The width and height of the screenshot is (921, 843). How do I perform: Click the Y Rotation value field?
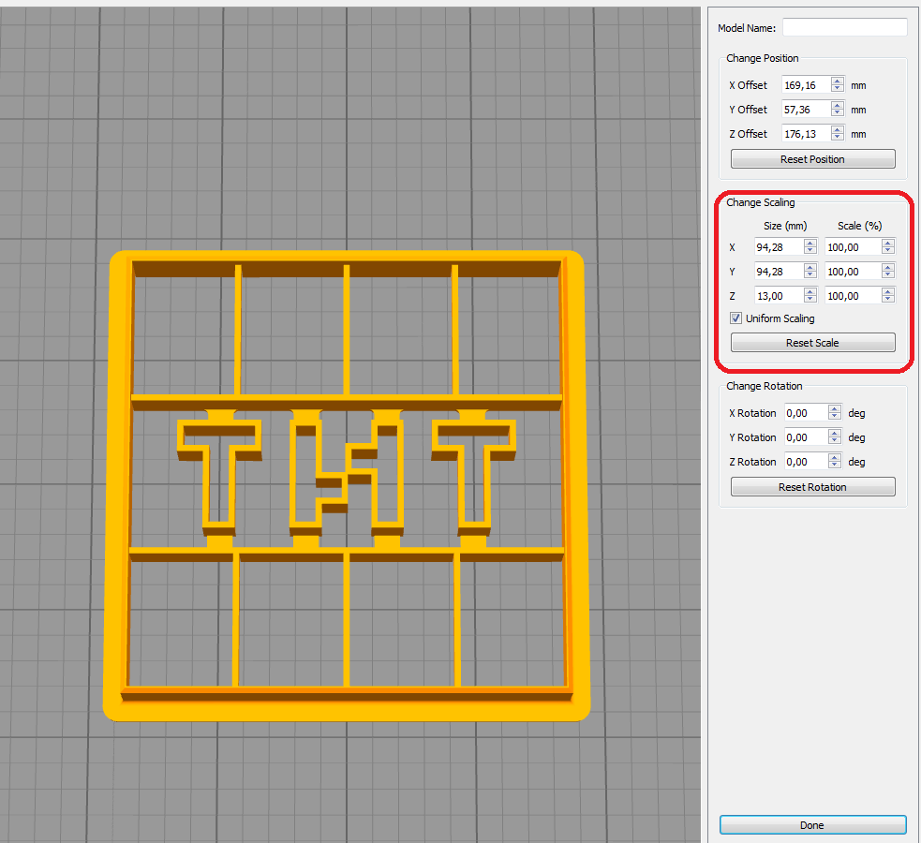click(806, 436)
